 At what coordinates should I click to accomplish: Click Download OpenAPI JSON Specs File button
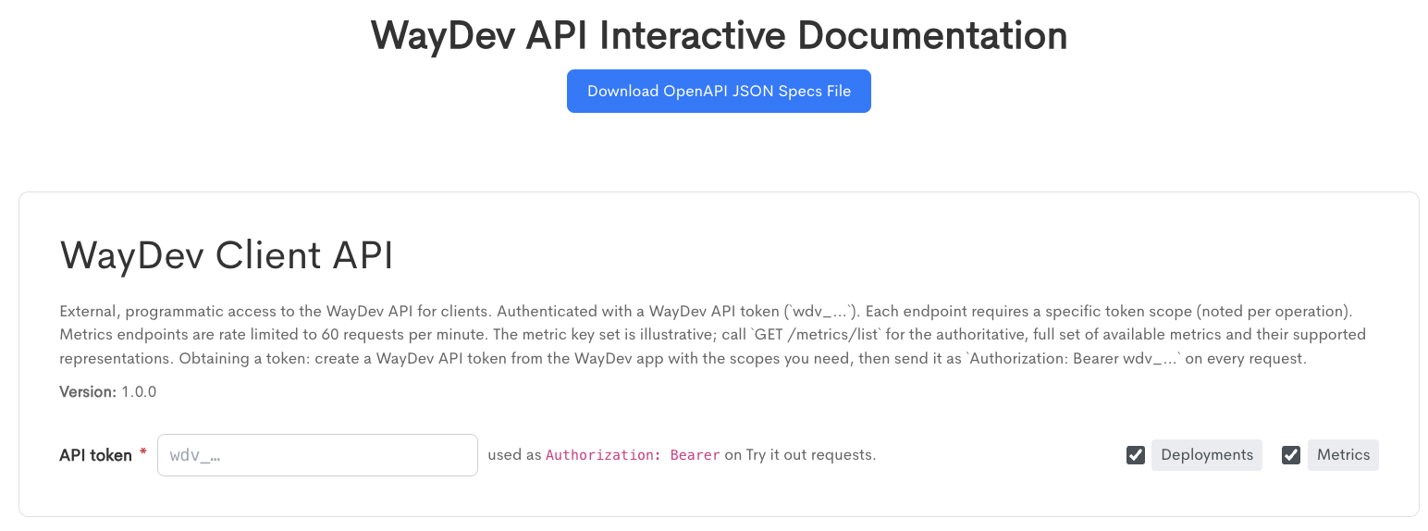pos(719,91)
